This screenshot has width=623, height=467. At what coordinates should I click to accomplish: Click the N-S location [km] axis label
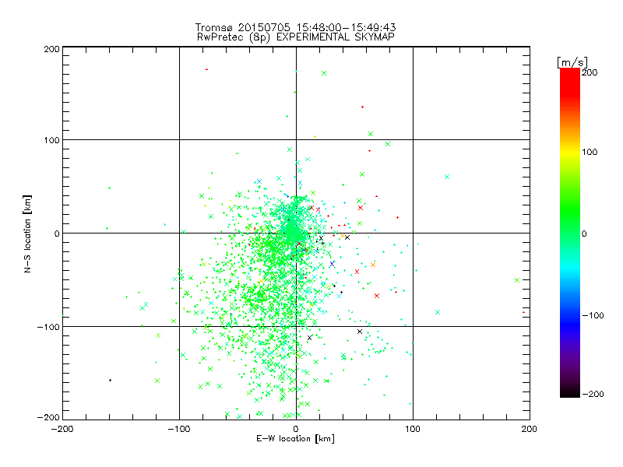[x=27, y=233]
